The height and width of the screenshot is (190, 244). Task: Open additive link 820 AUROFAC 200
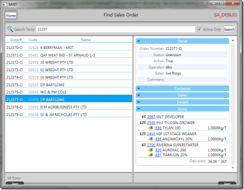(x=158, y=150)
